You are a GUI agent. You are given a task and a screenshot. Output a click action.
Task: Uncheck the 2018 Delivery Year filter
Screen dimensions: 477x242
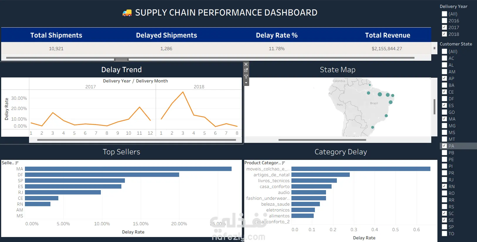point(444,34)
